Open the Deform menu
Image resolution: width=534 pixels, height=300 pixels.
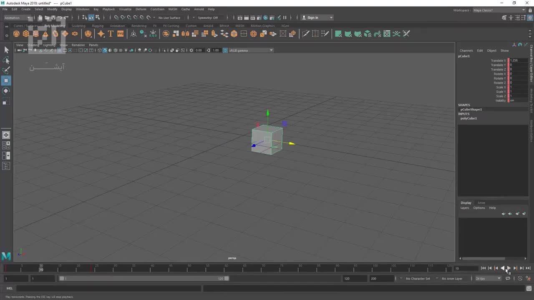tap(141, 9)
